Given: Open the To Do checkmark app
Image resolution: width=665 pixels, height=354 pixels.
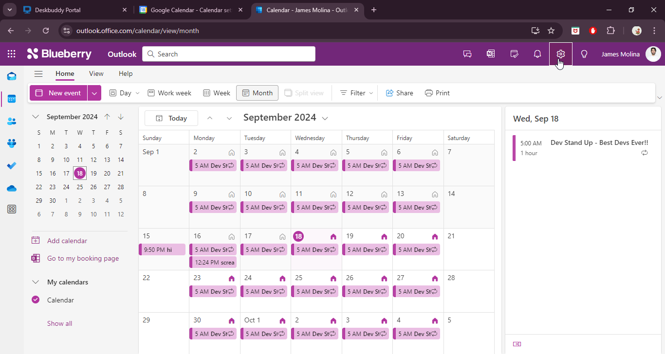Looking at the screenshot, I should [12, 166].
